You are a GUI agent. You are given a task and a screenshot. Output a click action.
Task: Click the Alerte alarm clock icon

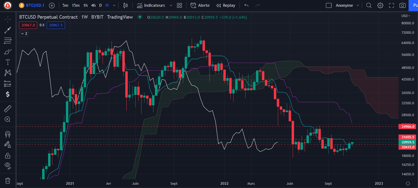193,5
